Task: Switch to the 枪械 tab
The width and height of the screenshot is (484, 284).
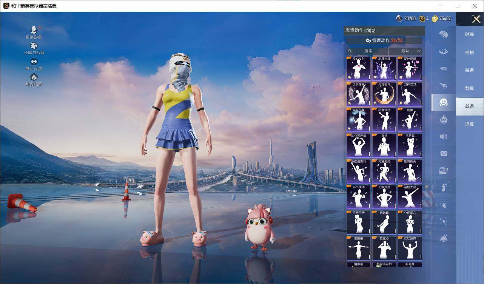Action: (x=470, y=52)
